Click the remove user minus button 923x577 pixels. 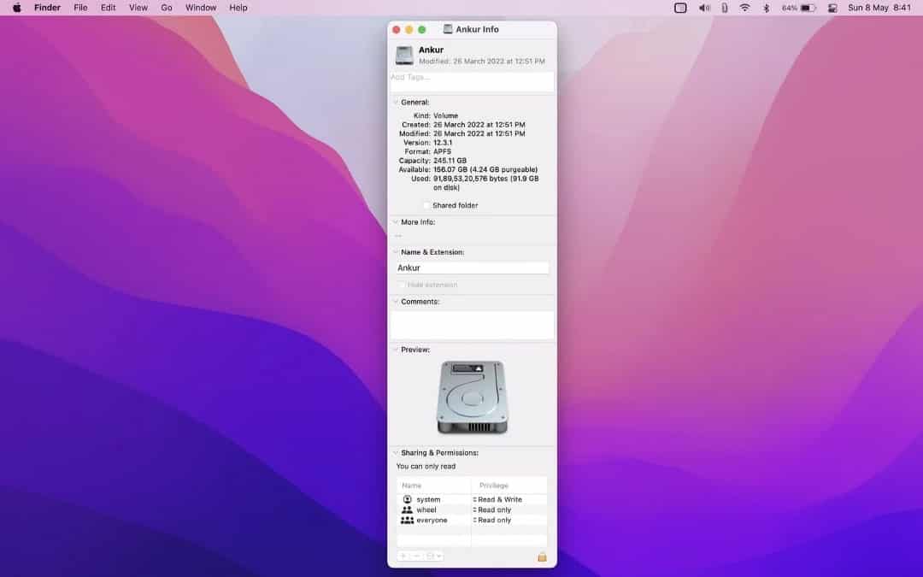[x=417, y=556]
